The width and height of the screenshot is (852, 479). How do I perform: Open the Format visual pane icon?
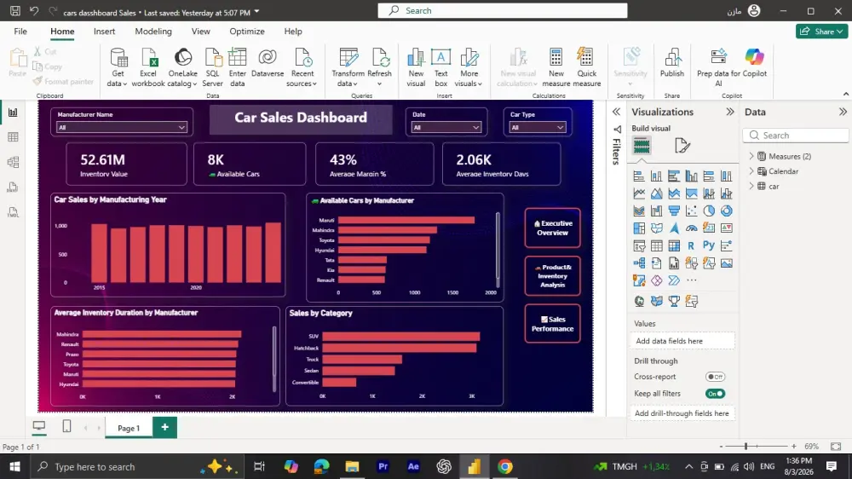click(x=682, y=146)
